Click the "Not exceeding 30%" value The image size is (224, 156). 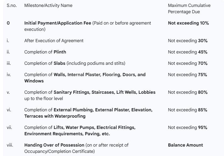[188, 41]
